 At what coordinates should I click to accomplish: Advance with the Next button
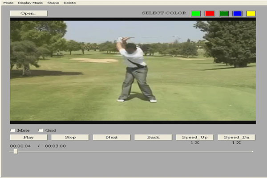[x=112, y=138]
